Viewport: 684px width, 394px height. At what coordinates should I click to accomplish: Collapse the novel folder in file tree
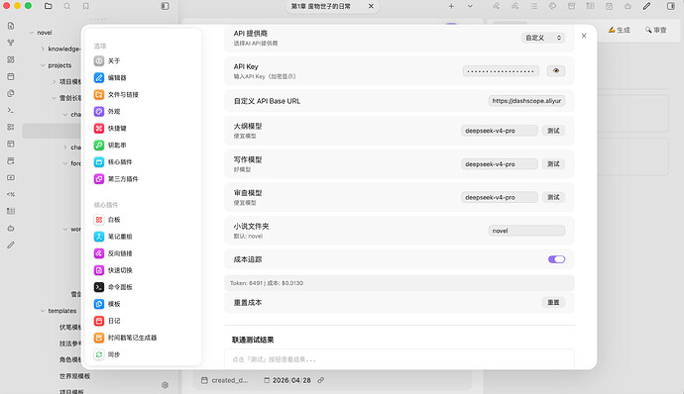tap(32, 33)
